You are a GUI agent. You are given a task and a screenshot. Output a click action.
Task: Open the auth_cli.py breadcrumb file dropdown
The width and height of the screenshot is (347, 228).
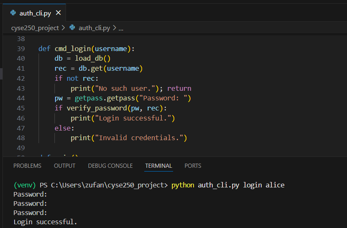tap(94, 28)
